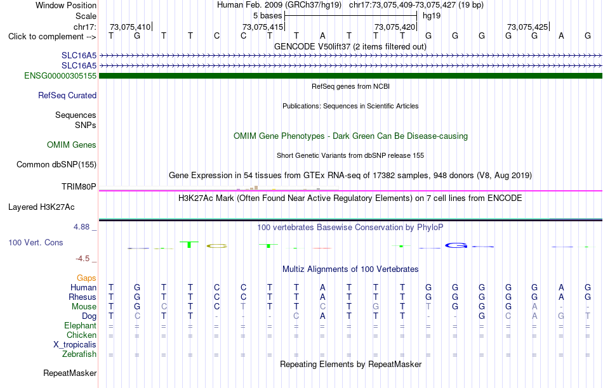Click the Window Position label
This screenshot has height=388, width=603.
66,5
